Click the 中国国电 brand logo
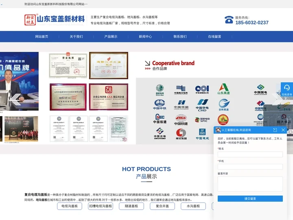The width and height of the screenshot is (293, 220). point(260,90)
